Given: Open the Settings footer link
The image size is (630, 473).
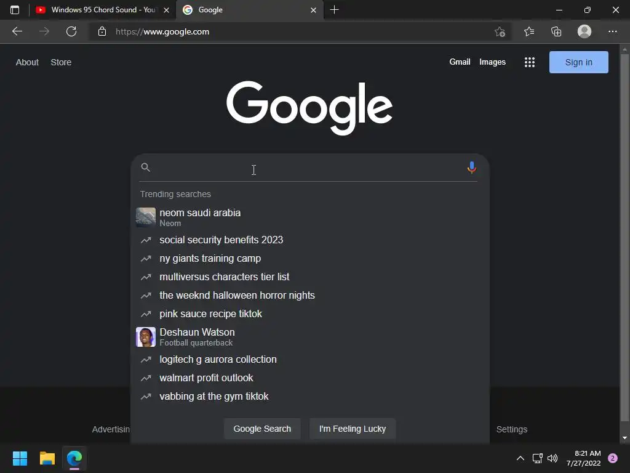Looking at the screenshot, I should point(511,429).
